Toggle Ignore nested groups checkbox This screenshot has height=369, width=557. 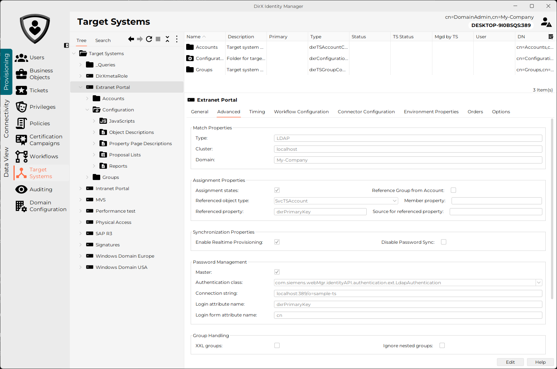click(442, 345)
